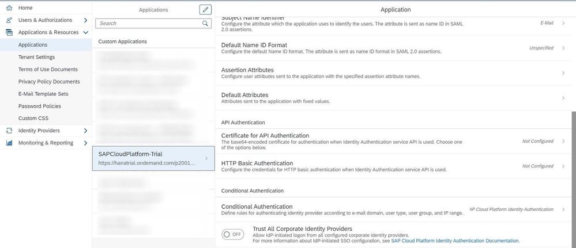This screenshot has width=576, height=248.
Task: Open Tenant Settings menu item
Action: (x=36, y=57)
